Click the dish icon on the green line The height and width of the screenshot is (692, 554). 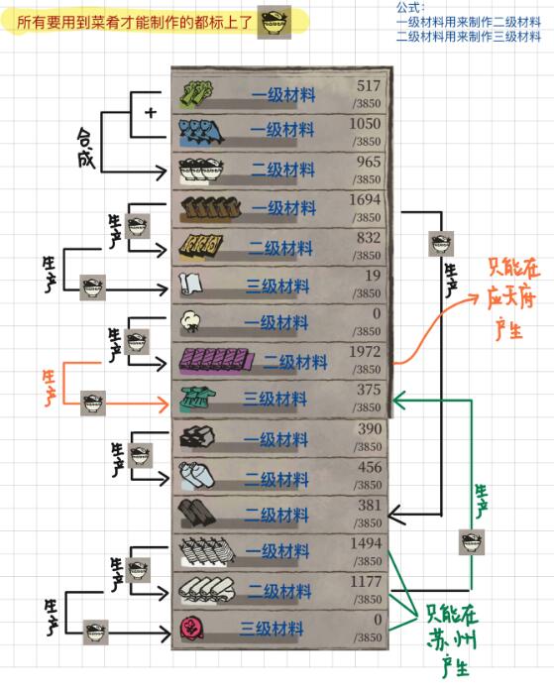pos(472,542)
